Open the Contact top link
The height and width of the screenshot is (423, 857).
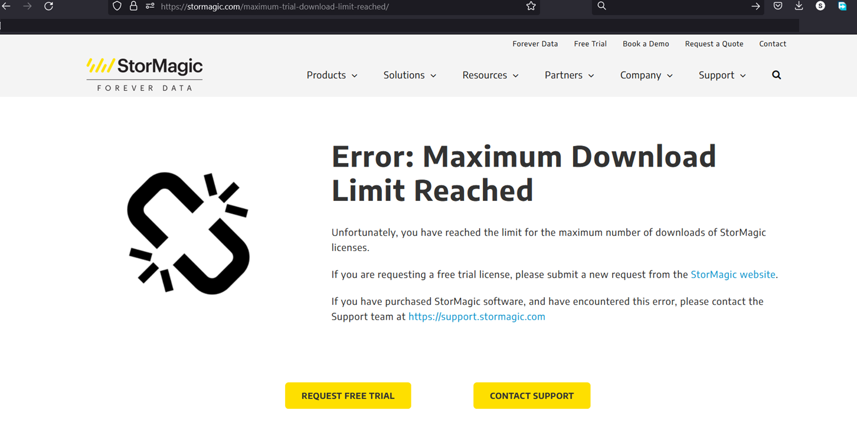click(x=773, y=44)
